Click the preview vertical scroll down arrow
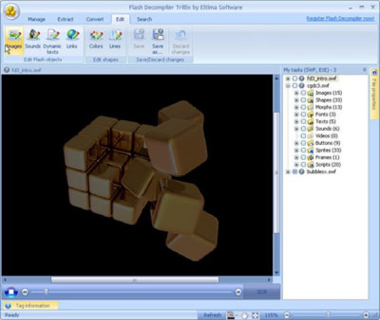 [x=277, y=273]
